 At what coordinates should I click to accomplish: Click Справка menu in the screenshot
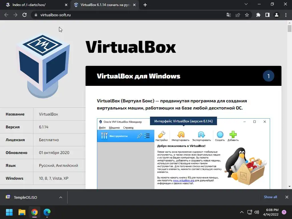128,128
